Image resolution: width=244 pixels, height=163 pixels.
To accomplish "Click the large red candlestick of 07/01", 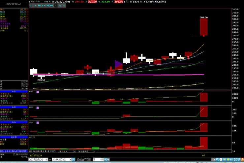I will (204, 27).
